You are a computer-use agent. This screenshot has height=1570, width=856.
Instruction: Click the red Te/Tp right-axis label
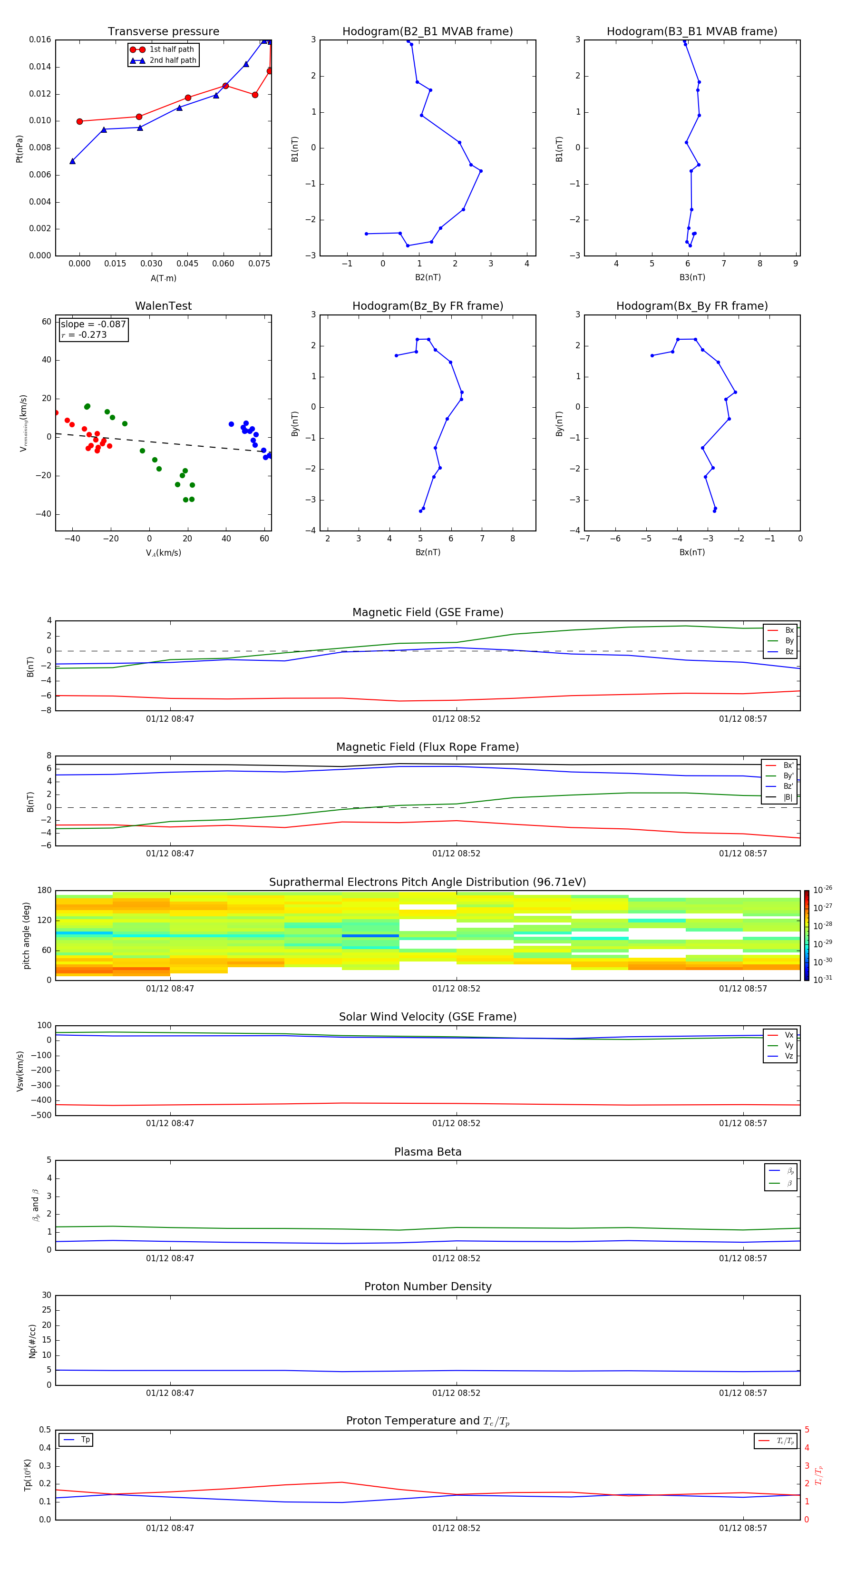coord(819,1475)
